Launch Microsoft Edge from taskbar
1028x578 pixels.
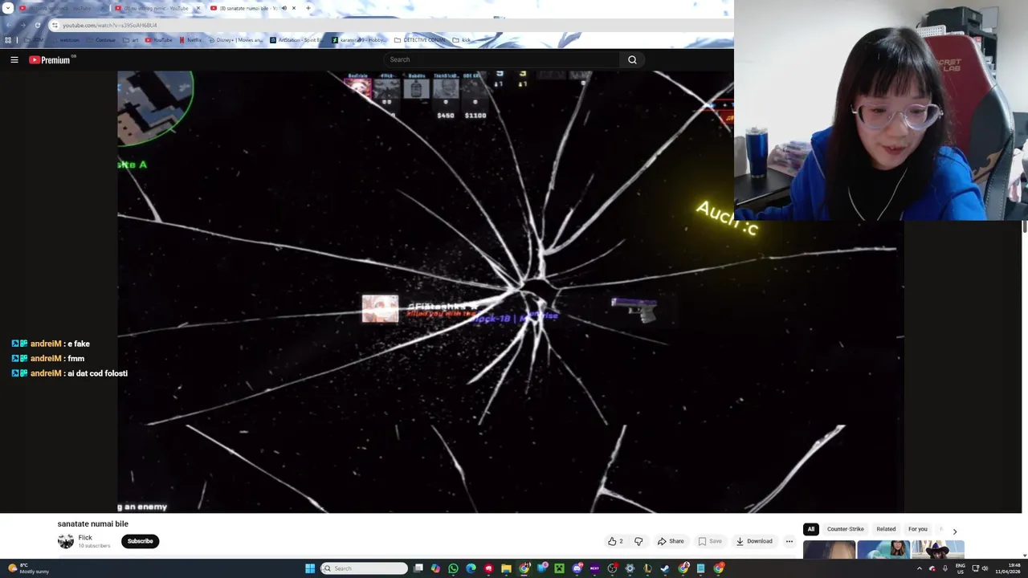tap(471, 568)
